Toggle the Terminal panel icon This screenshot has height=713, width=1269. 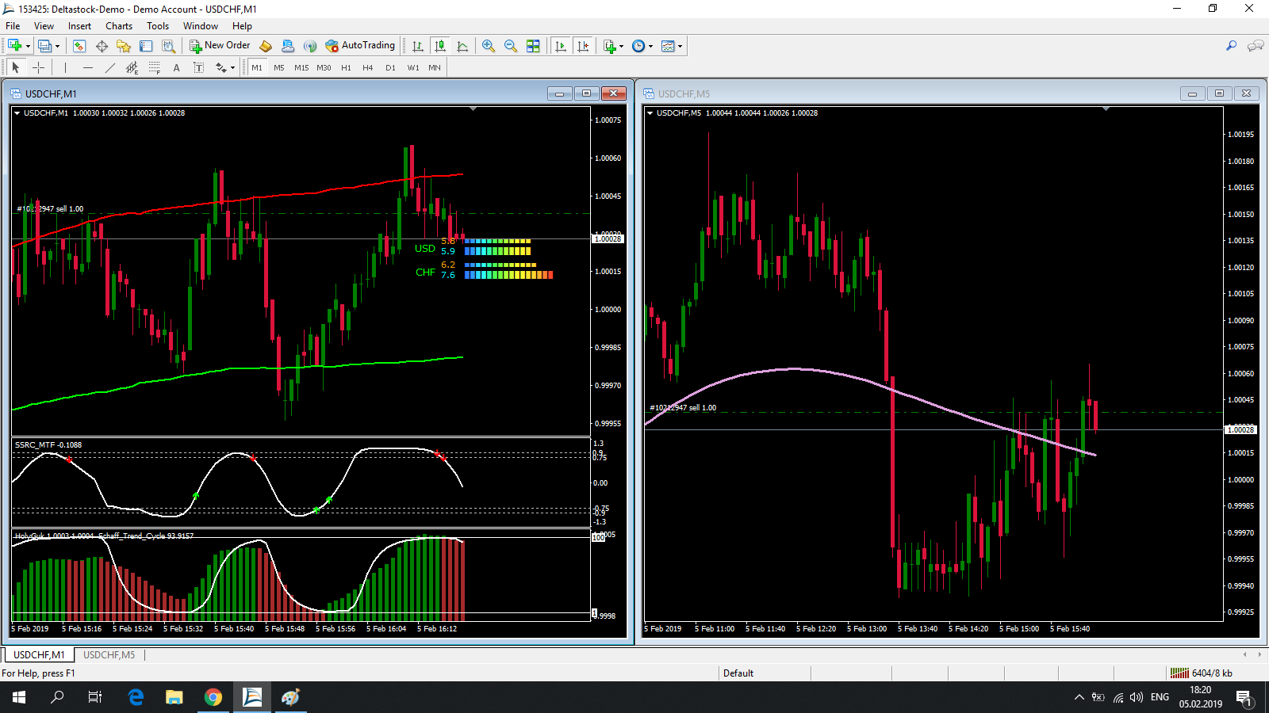pos(146,46)
